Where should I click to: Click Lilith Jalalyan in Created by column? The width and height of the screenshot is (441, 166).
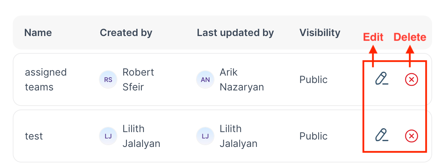tap(141, 136)
